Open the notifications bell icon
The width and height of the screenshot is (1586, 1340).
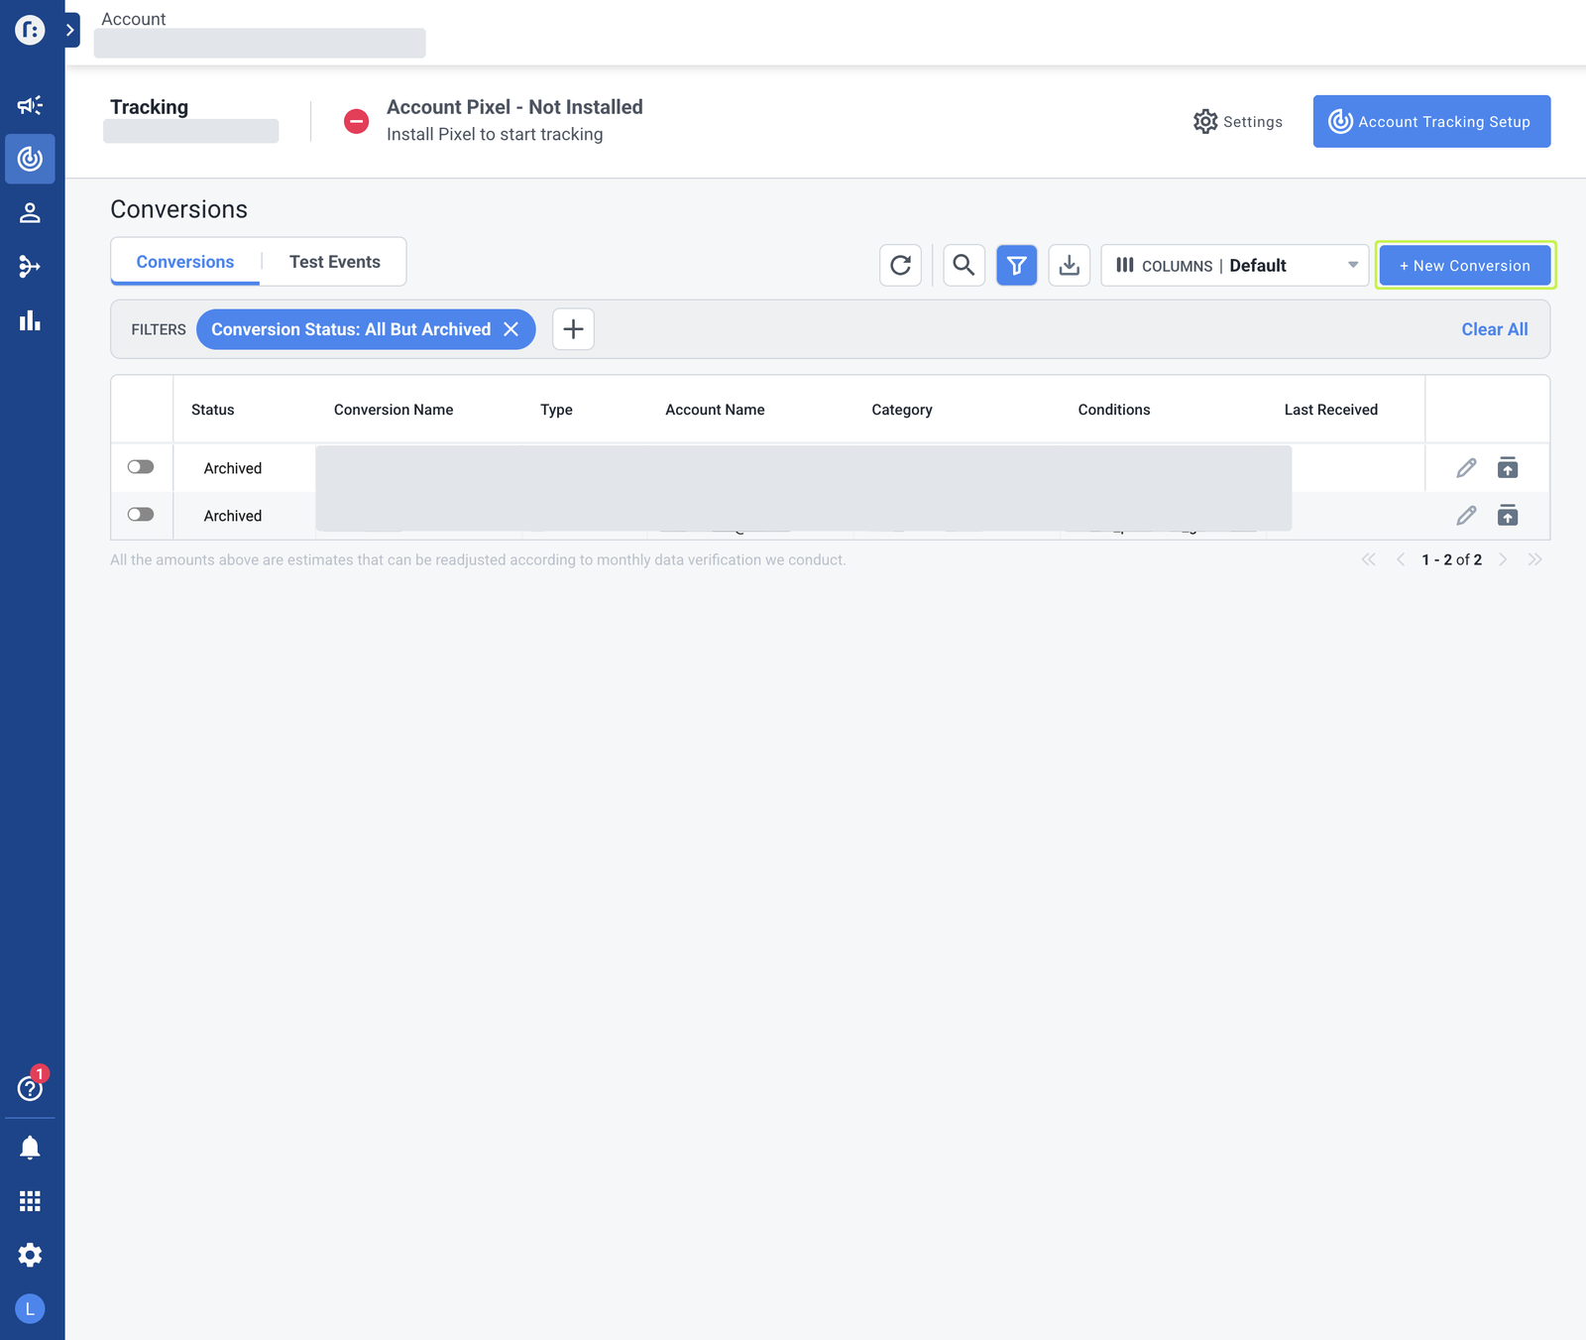[x=30, y=1148]
